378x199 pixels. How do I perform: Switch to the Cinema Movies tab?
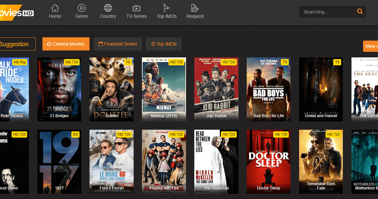coord(66,44)
